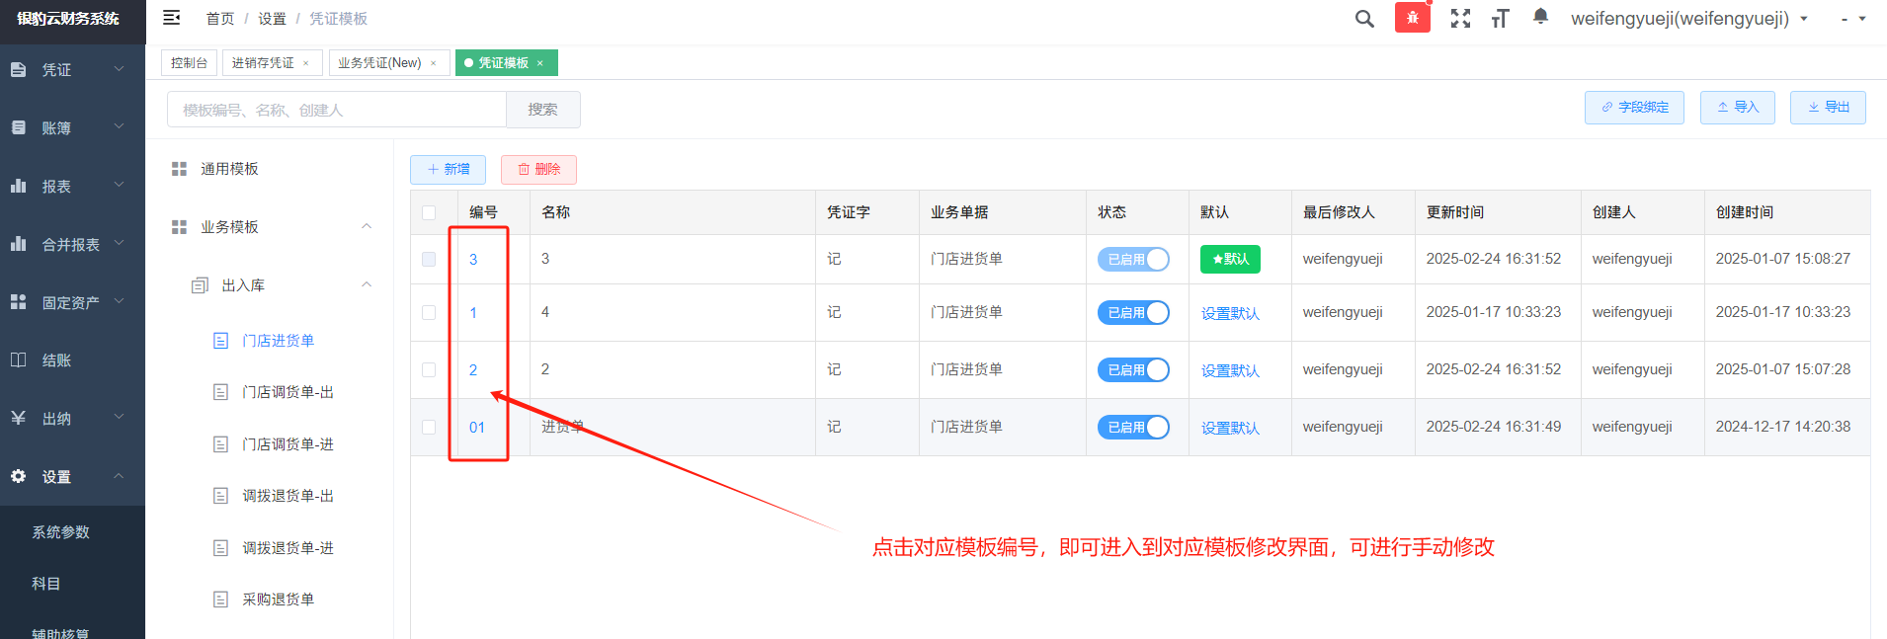Image resolution: width=1887 pixels, height=639 pixels.
Task: Click 设置默认 for template 1
Action: pos(1230,313)
